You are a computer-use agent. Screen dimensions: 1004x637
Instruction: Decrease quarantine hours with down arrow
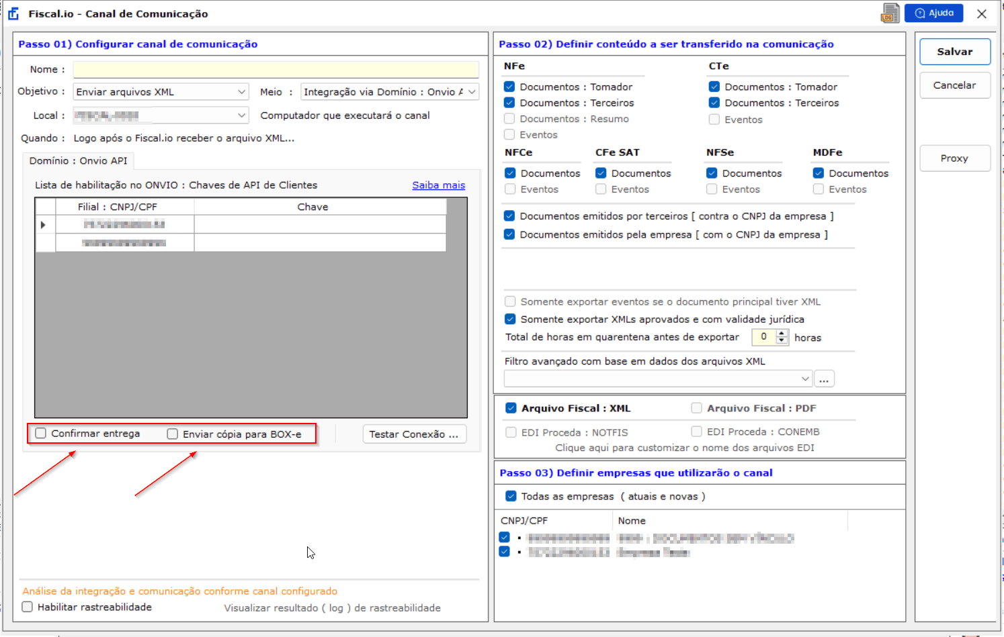782,341
